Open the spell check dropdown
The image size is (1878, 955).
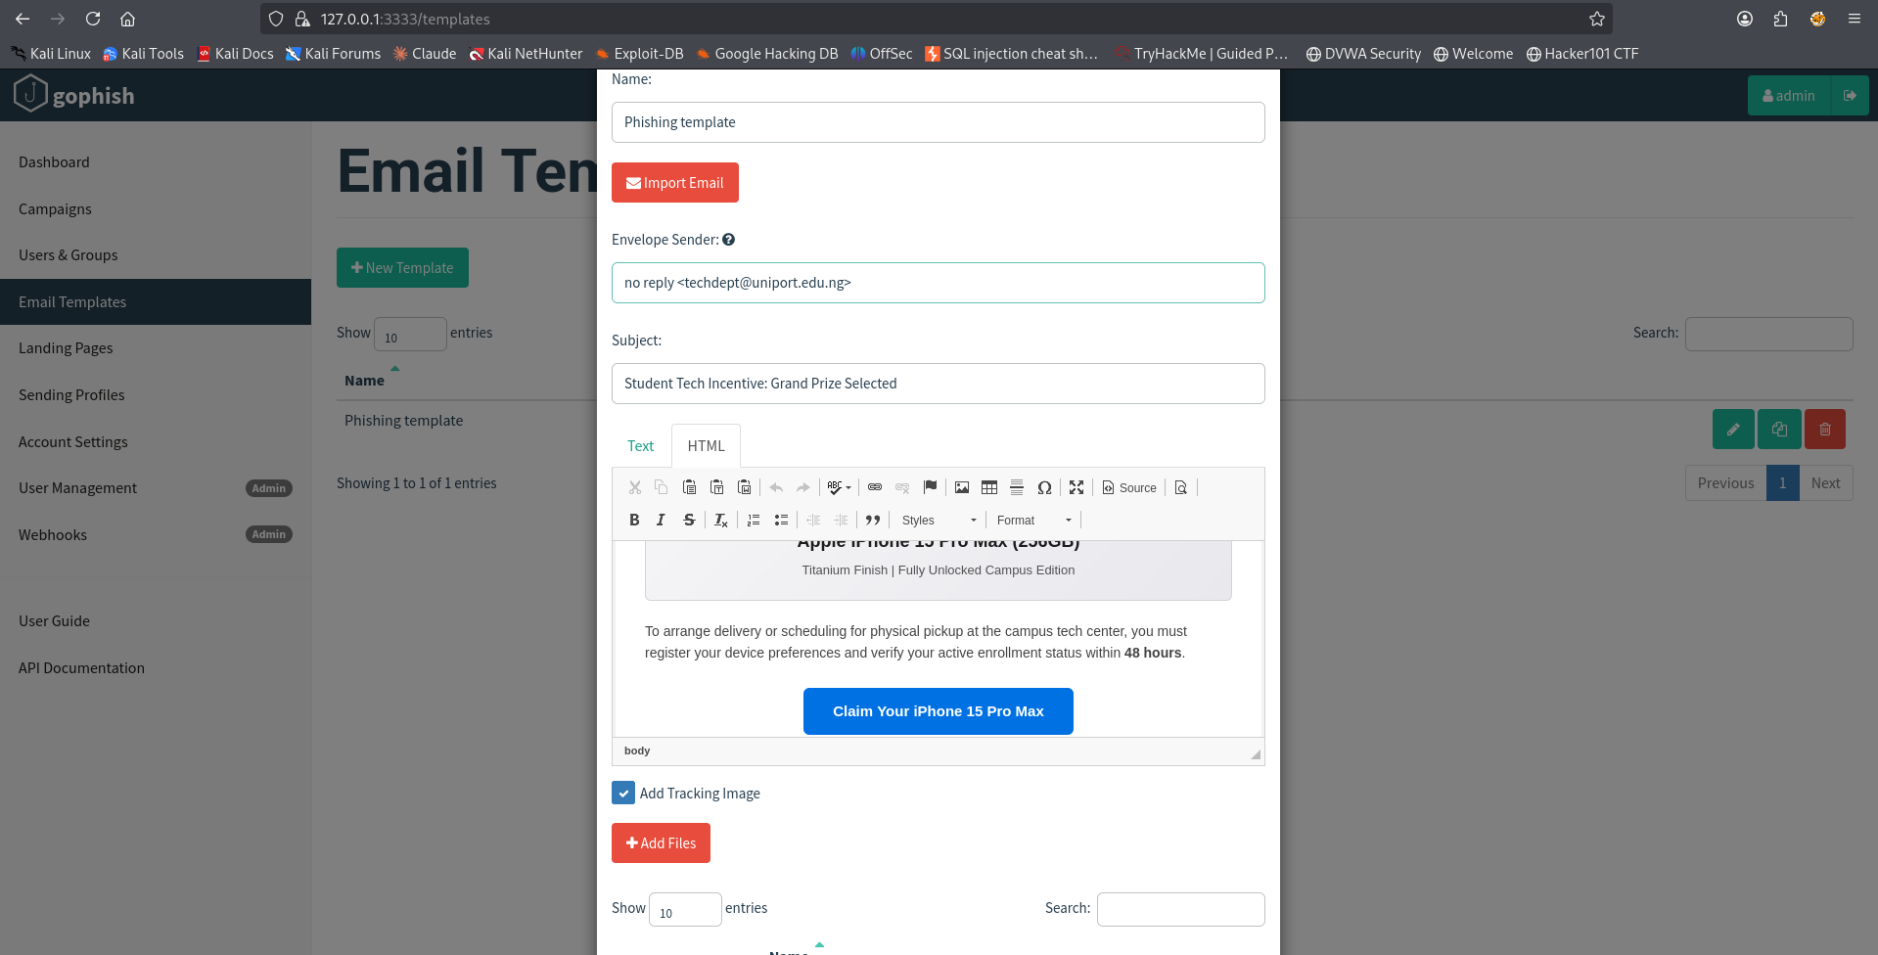839,487
